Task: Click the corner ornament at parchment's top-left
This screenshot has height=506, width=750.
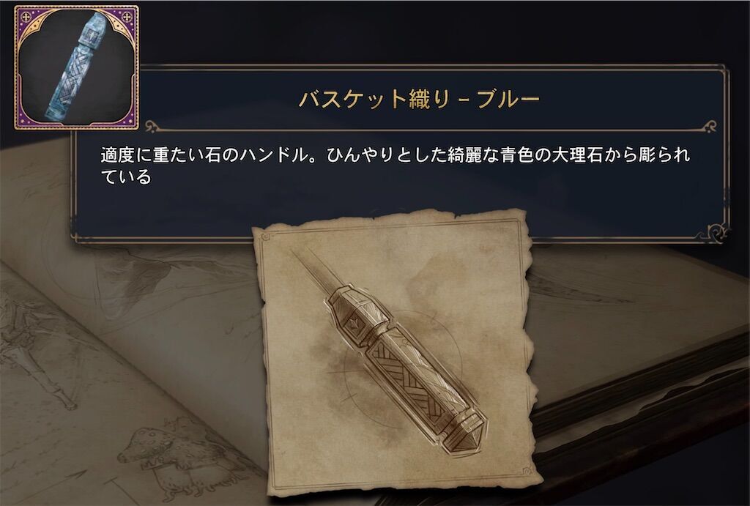Action: [x=267, y=236]
